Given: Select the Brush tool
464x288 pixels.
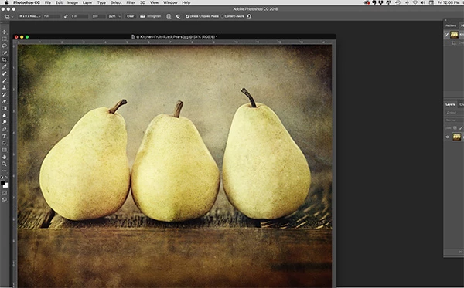Looking at the screenshot, I should click(4, 80).
